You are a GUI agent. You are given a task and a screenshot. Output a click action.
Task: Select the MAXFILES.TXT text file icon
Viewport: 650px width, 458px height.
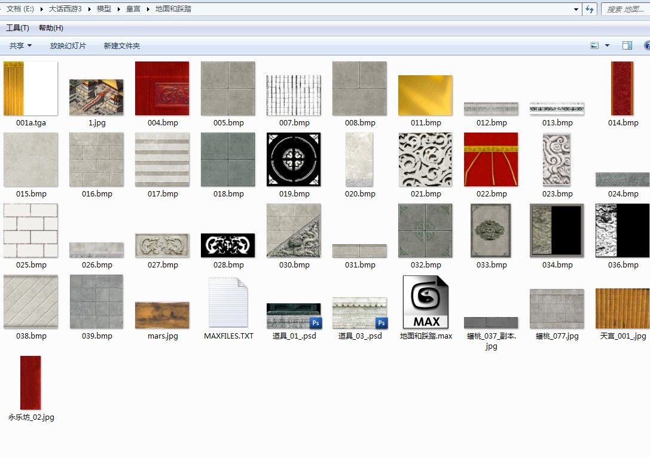[228, 302]
